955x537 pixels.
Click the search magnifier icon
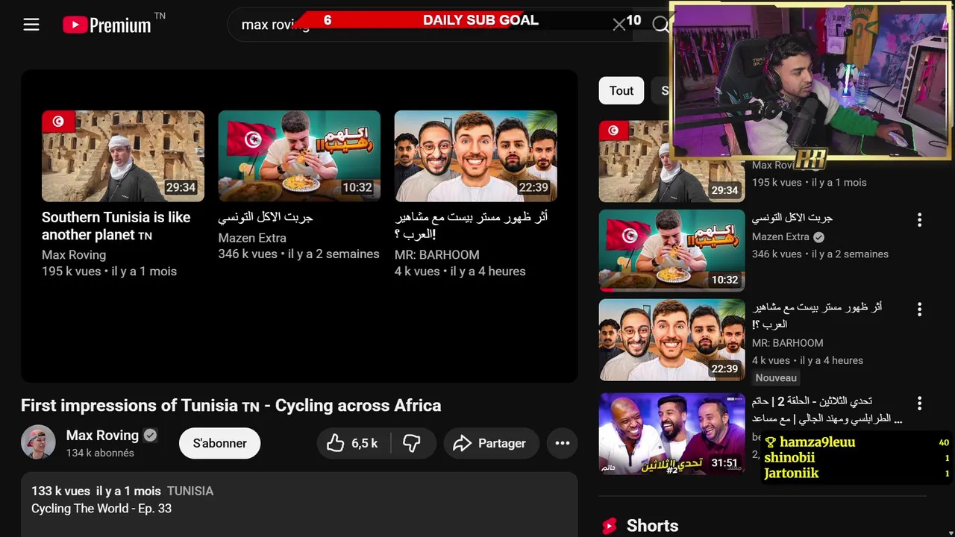point(660,25)
